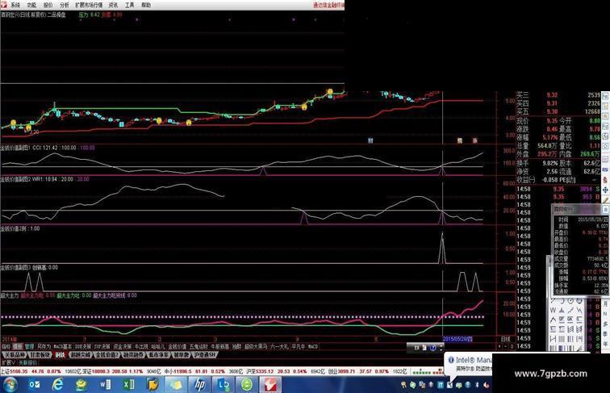Image resolution: width=610 pixels, height=393 pixels.
Task: Open the 工具 menu
Action: pos(130,5)
